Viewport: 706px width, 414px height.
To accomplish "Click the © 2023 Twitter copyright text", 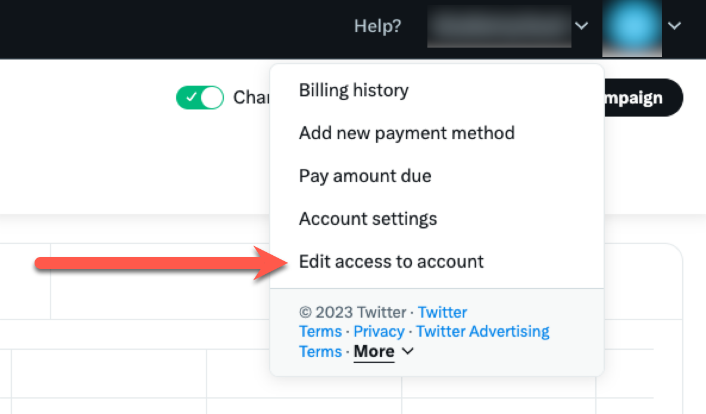I will pos(352,312).
